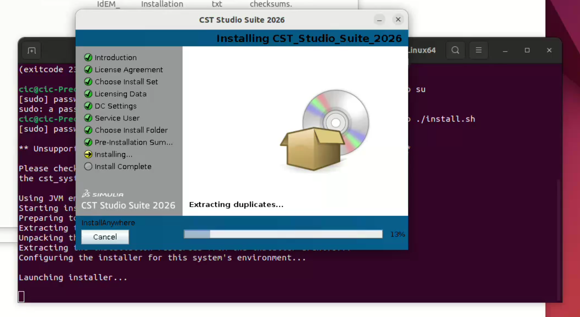The image size is (580, 317).
Task: Open the terminal search icon
Action: (455, 50)
